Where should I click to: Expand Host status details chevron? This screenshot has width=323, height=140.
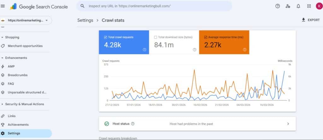[x=288, y=124]
